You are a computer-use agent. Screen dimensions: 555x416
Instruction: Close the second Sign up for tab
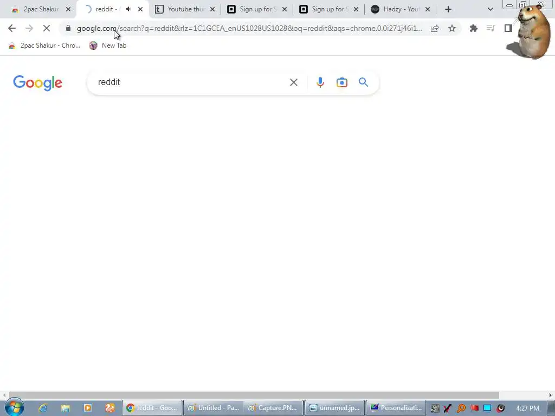tap(356, 9)
